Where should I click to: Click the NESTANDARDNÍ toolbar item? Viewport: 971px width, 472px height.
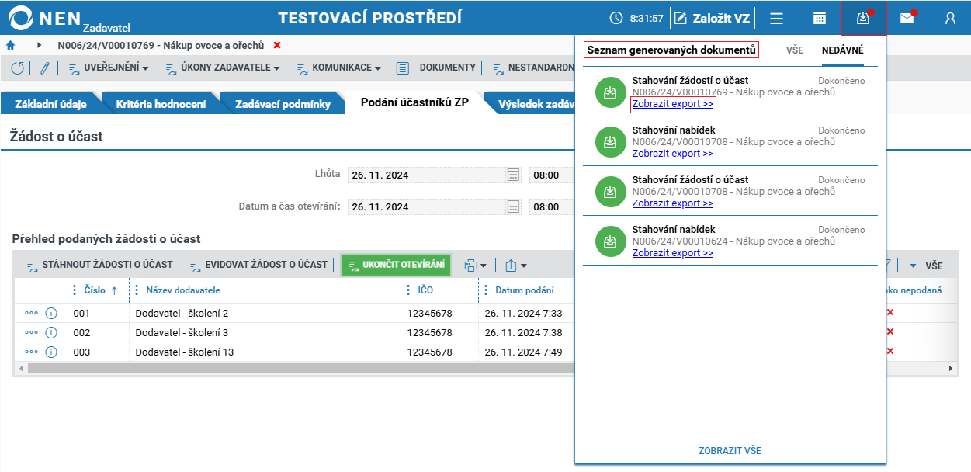pos(533,68)
